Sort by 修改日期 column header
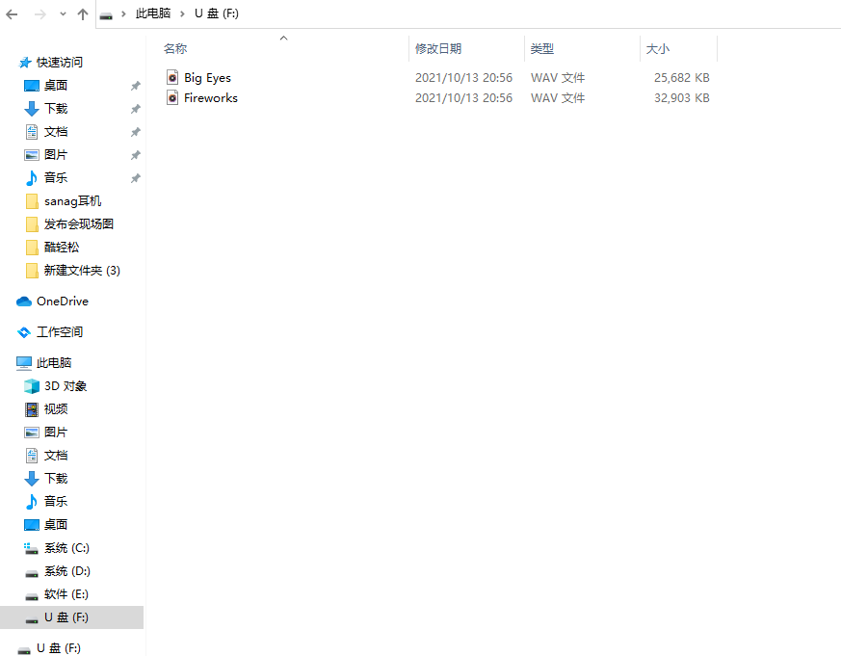 click(x=438, y=49)
